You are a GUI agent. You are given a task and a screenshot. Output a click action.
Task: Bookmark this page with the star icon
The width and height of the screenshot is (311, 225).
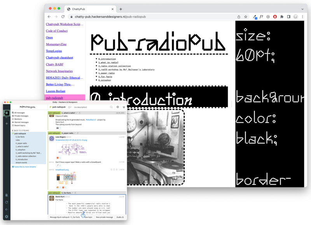246,17
